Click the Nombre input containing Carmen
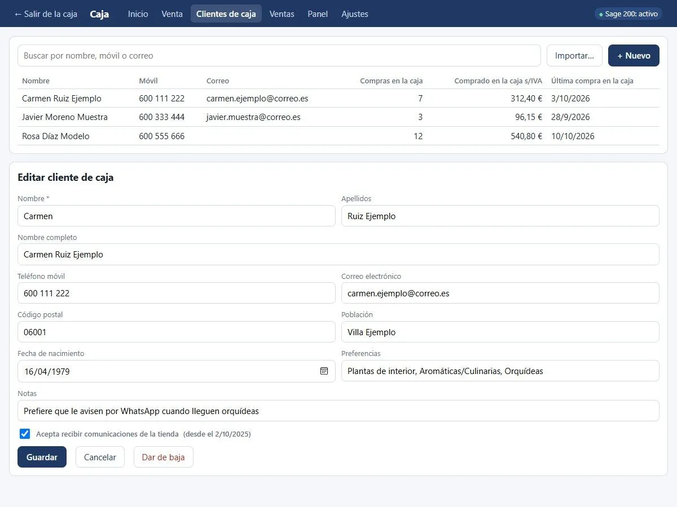Image resolution: width=677 pixels, height=507 pixels. click(177, 216)
